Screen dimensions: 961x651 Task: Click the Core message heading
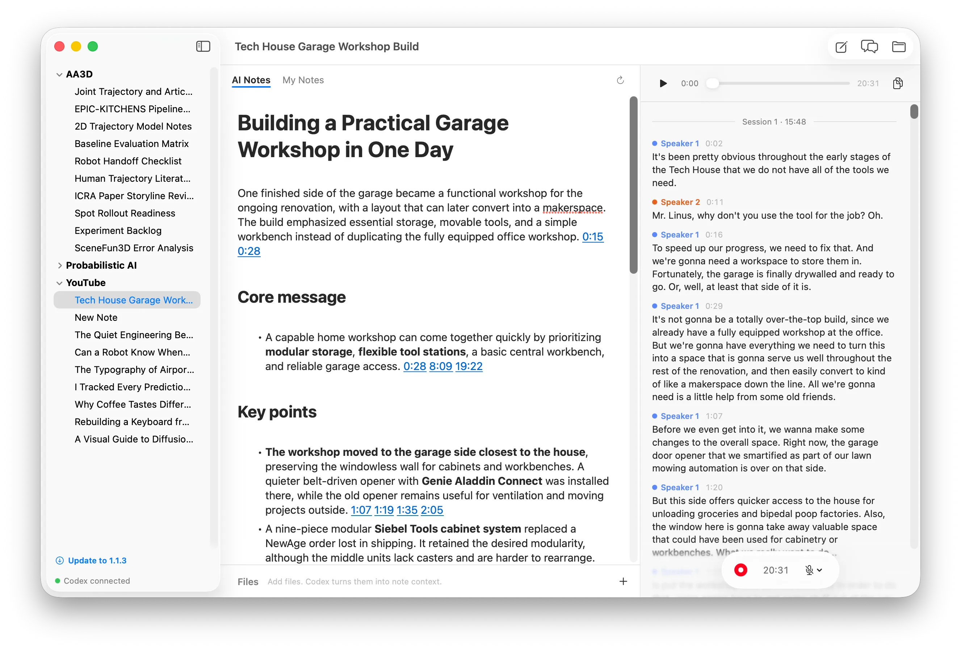click(291, 297)
